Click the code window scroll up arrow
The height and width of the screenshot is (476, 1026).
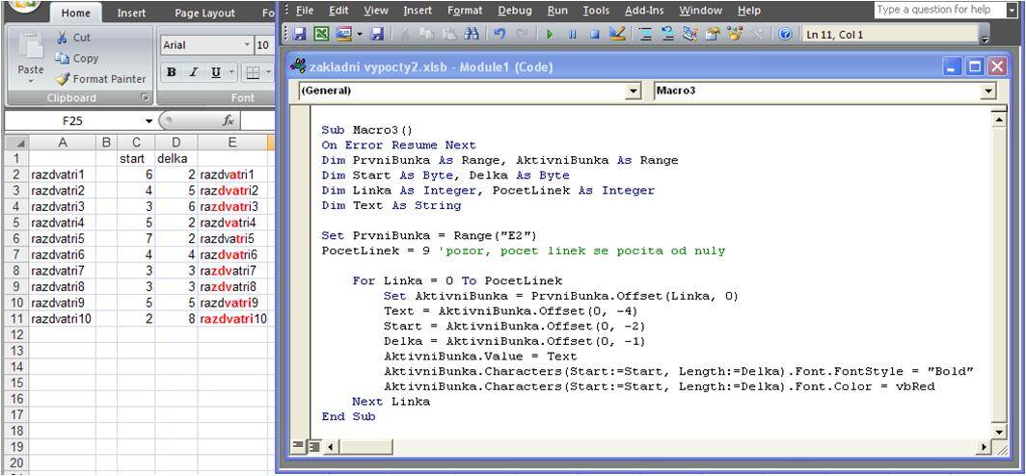tap(999, 119)
